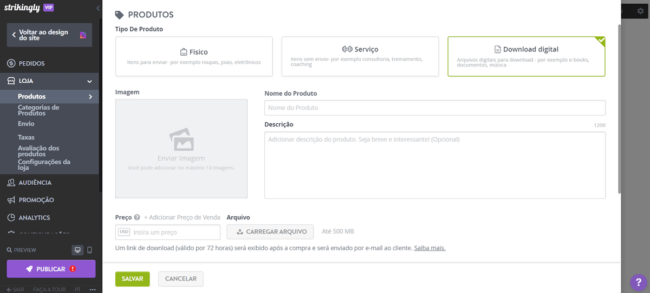
Task: Open the more options ellipsis menu
Action: (92, 290)
